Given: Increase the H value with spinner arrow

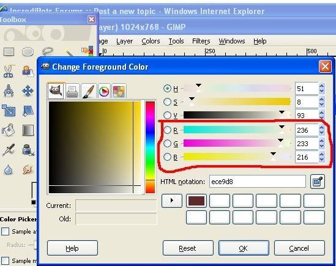Looking at the screenshot, I should [x=321, y=86].
